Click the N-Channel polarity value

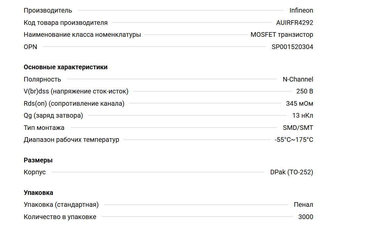click(x=298, y=79)
